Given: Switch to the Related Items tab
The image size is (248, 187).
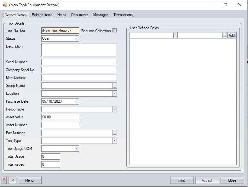Looking at the screenshot, I should [x=42, y=15].
